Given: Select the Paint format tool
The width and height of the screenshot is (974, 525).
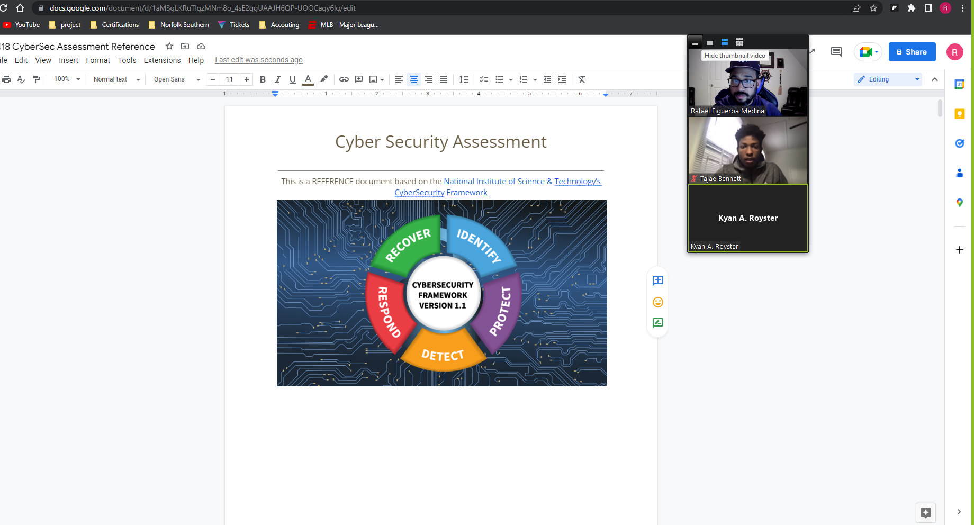Looking at the screenshot, I should pos(36,79).
